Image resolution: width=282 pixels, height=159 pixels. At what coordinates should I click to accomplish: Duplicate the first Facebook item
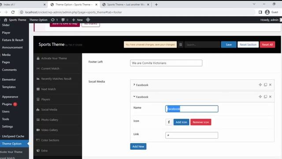coord(265,84)
